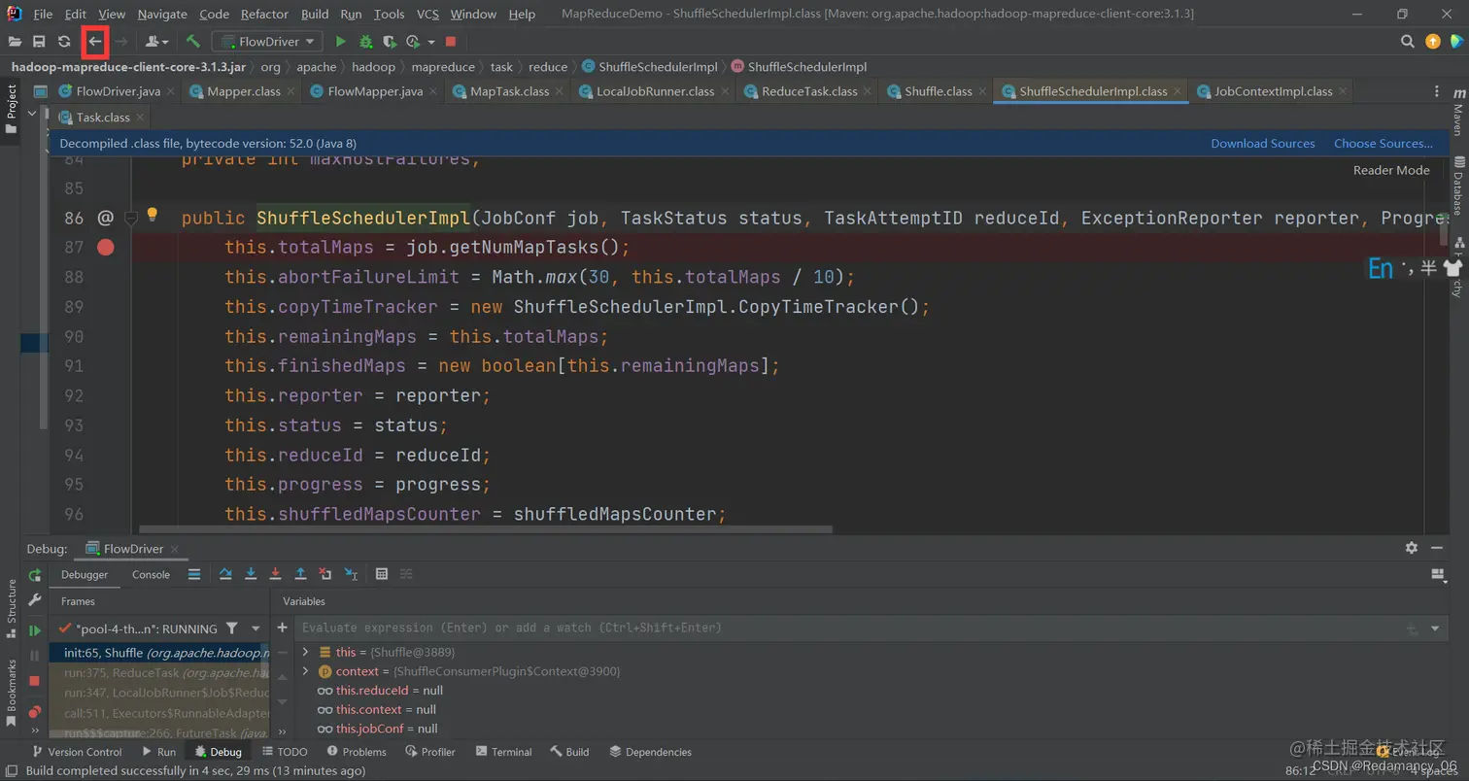Select frame call:511, Executors$RunnableAdapter

[x=159, y=713]
